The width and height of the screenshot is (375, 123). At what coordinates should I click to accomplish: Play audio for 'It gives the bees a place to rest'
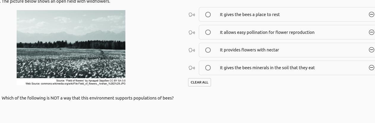pyautogui.click(x=192, y=15)
